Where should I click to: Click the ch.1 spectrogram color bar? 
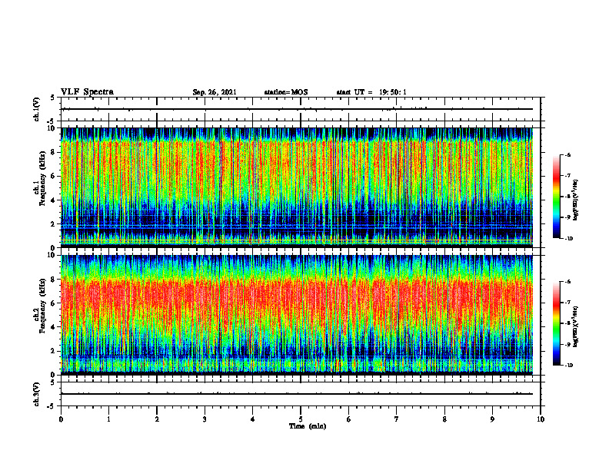[x=556, y=197]
